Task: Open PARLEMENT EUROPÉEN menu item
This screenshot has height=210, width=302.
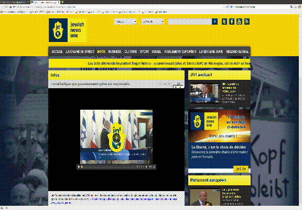Action: pos(180,51)
